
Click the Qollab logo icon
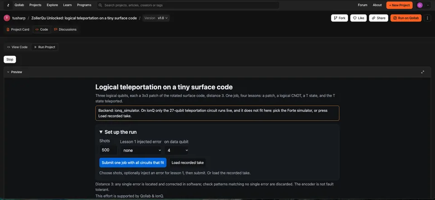[x=8, y=5]
